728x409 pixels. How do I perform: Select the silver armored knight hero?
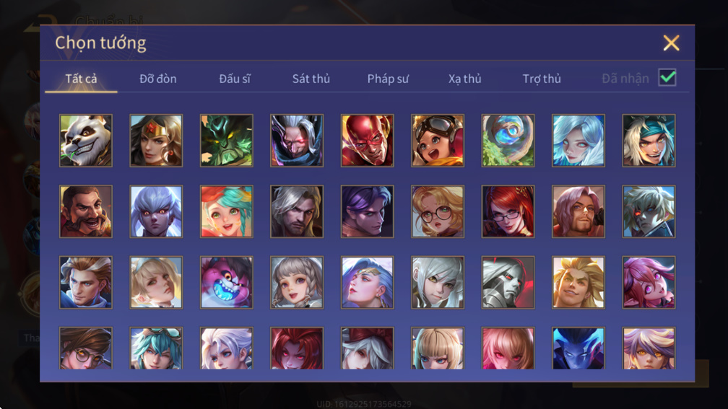tap(508, 283)
